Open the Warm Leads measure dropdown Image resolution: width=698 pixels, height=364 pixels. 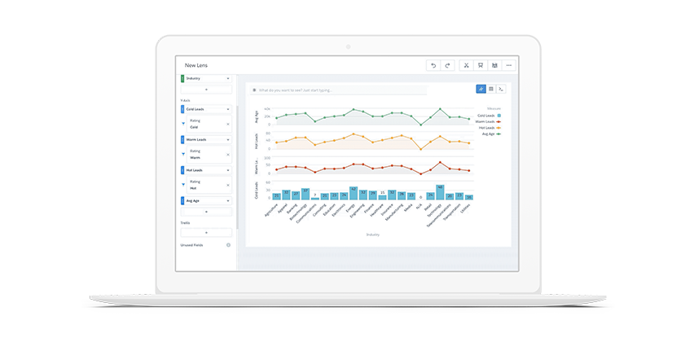pos(228,139)
